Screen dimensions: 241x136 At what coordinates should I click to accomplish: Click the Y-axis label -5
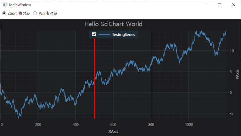tap(231, 113)
